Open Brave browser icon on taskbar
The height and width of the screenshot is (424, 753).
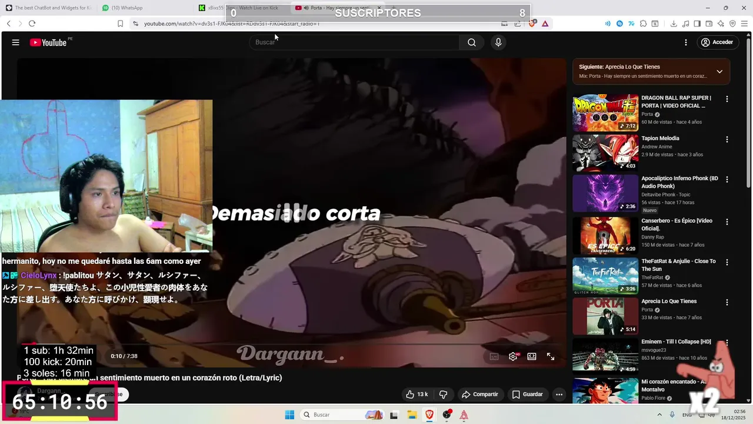point(429,415)
